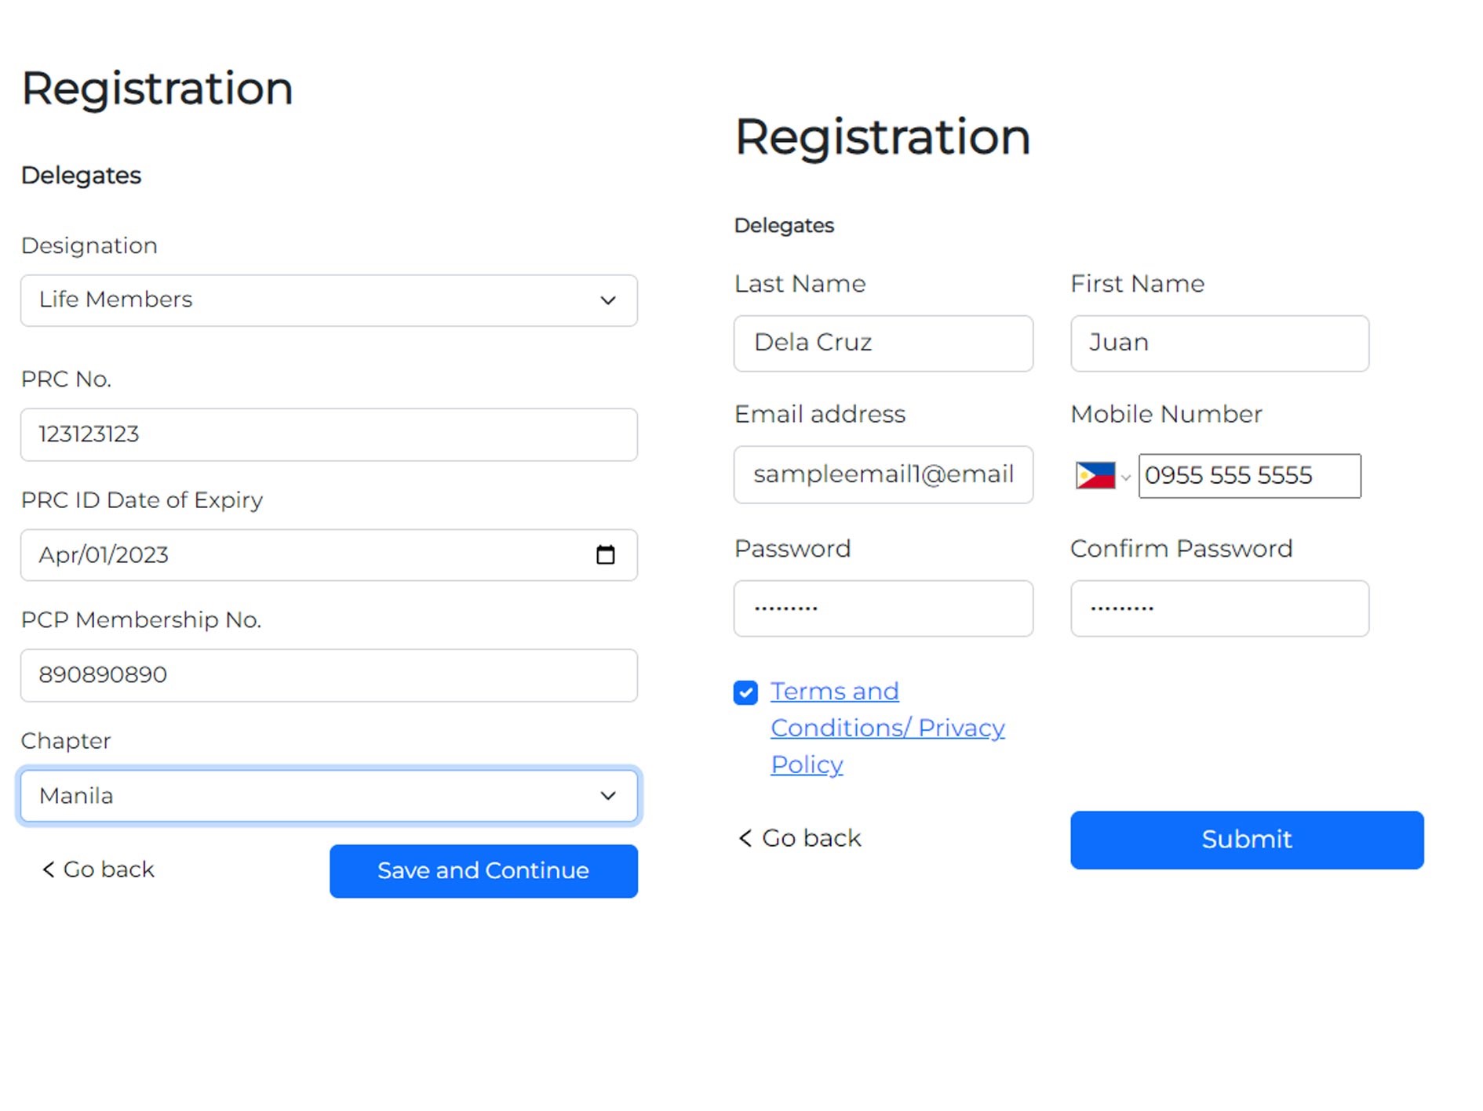Click the blue Submit button

[x=1246, y=840]
